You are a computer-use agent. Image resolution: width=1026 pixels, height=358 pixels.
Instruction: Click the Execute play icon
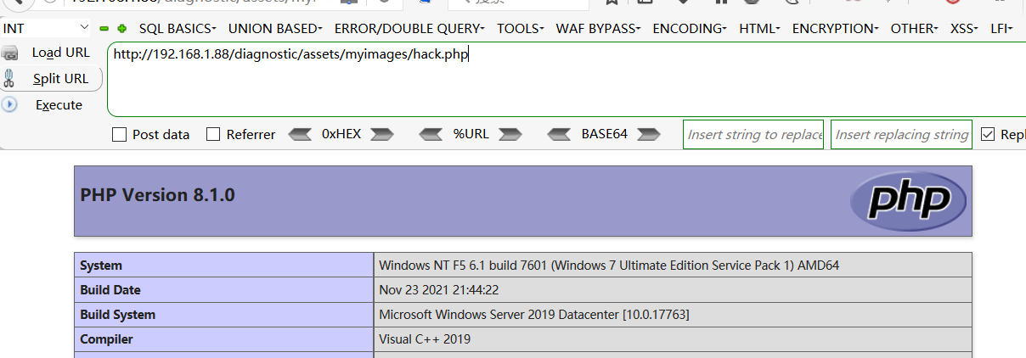pyautogui.click(x=9, y=104)
